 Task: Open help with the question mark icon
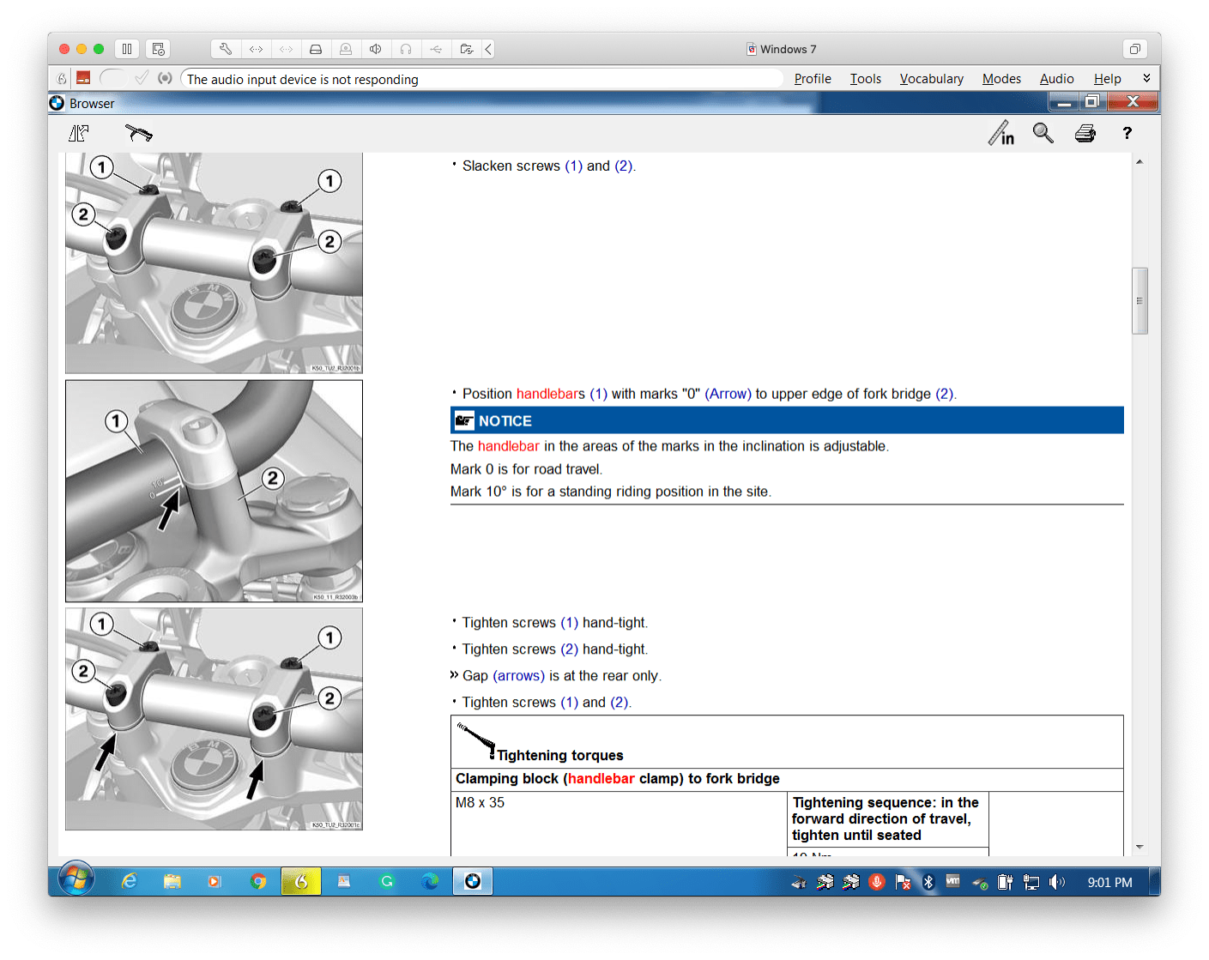(x=1127, y=133)
